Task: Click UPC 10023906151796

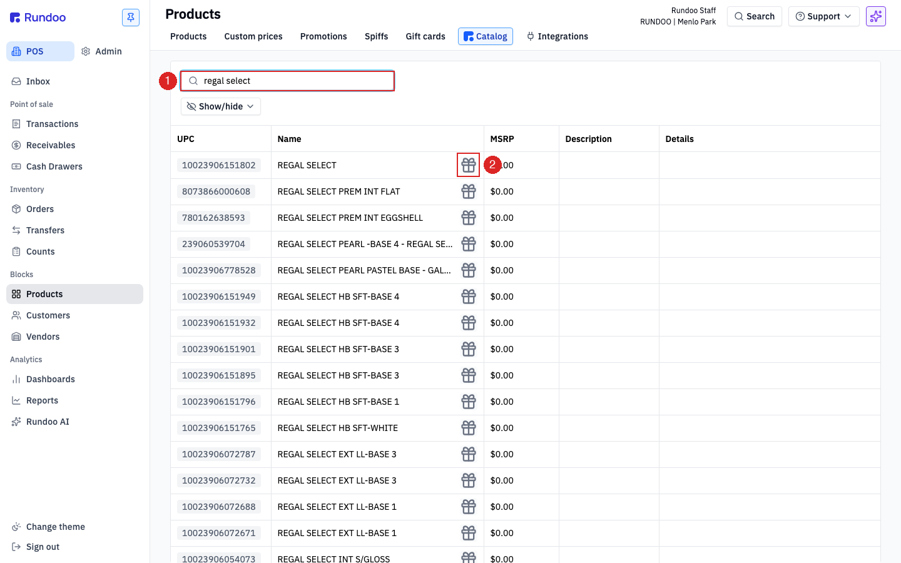Action: click(x=219, y=402)
